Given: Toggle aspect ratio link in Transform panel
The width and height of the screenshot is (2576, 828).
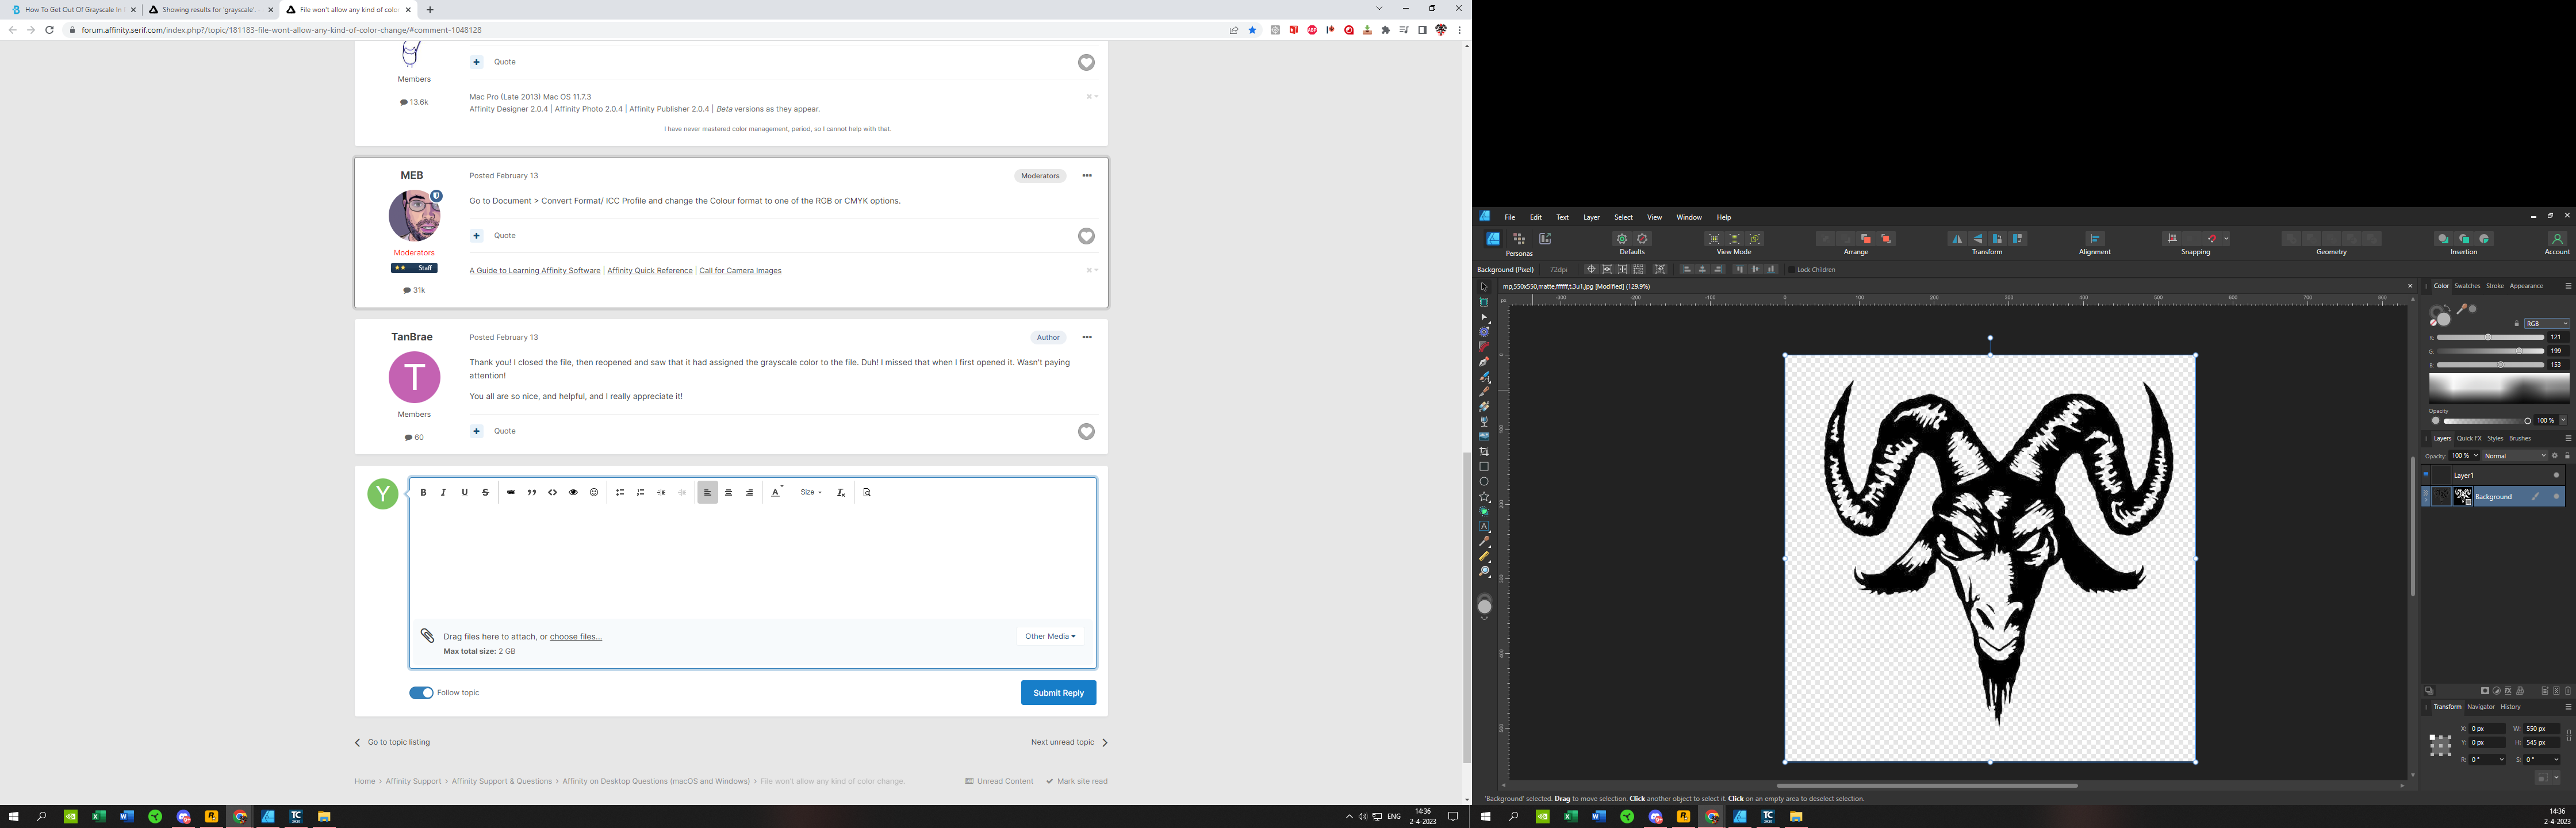Looking at the screenshot, I should [2569, 736].
